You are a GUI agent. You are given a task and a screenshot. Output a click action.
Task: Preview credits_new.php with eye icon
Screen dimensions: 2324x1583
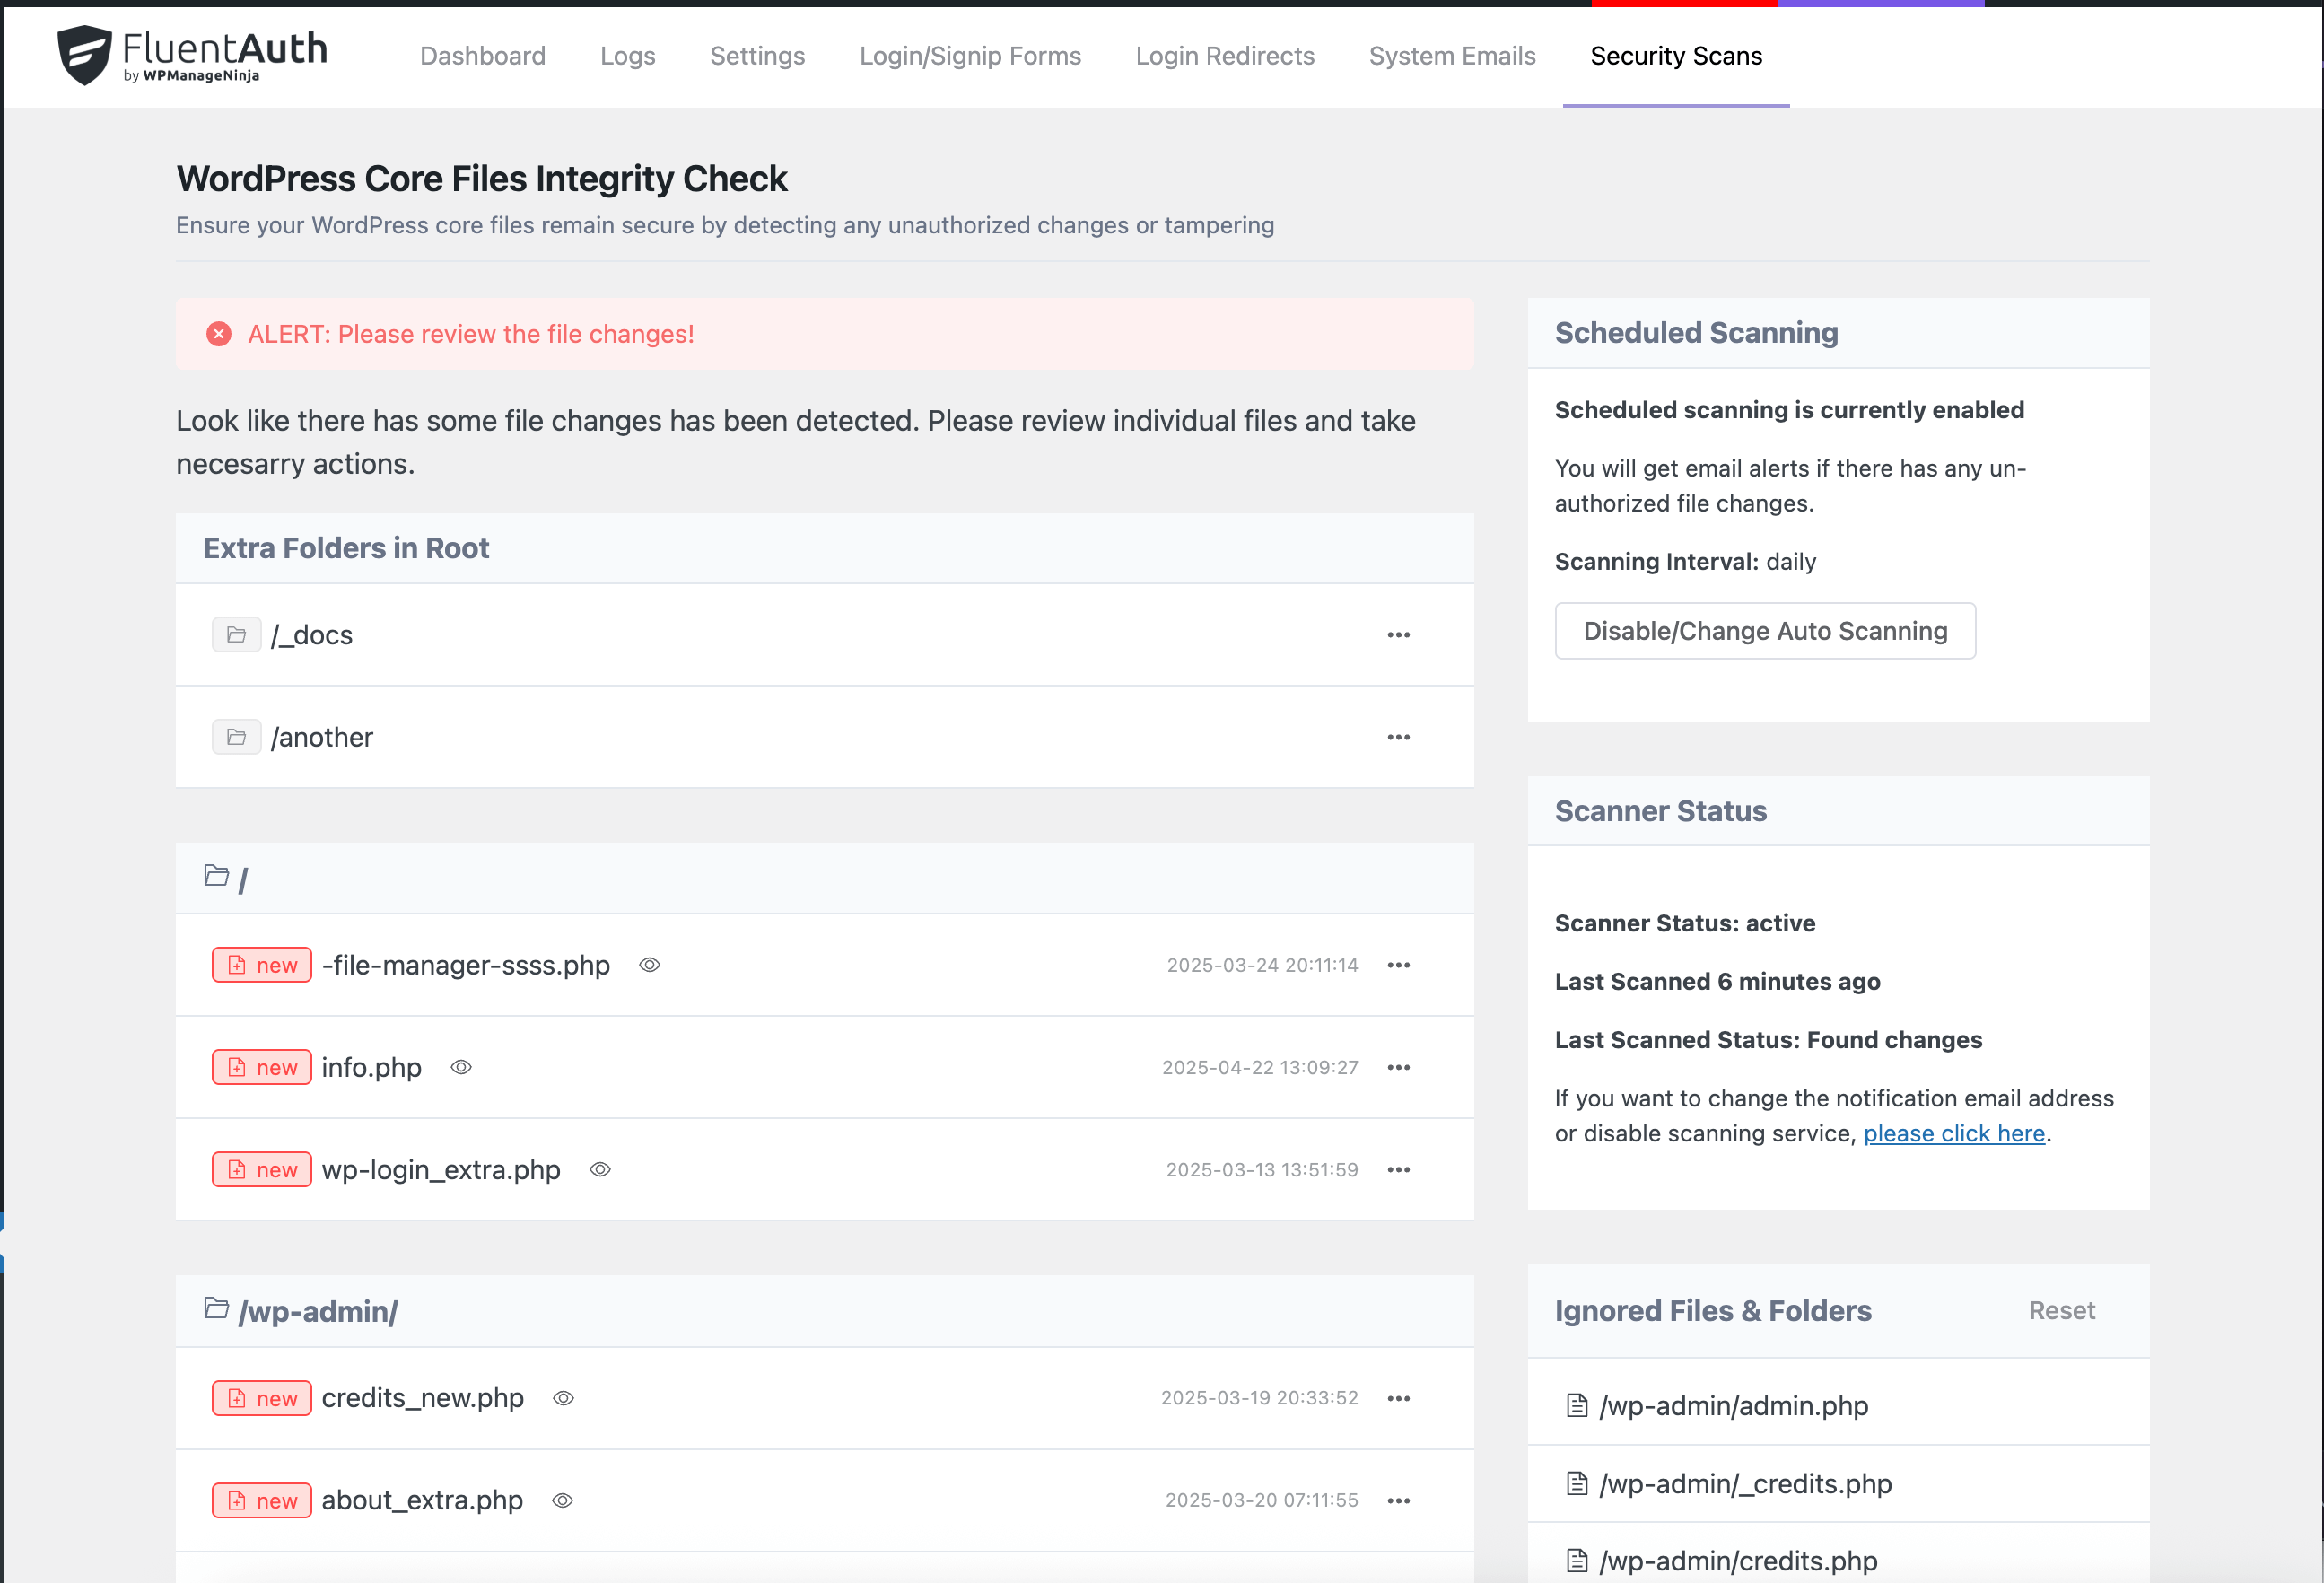pyautogui.click(x=564, y=1398)
